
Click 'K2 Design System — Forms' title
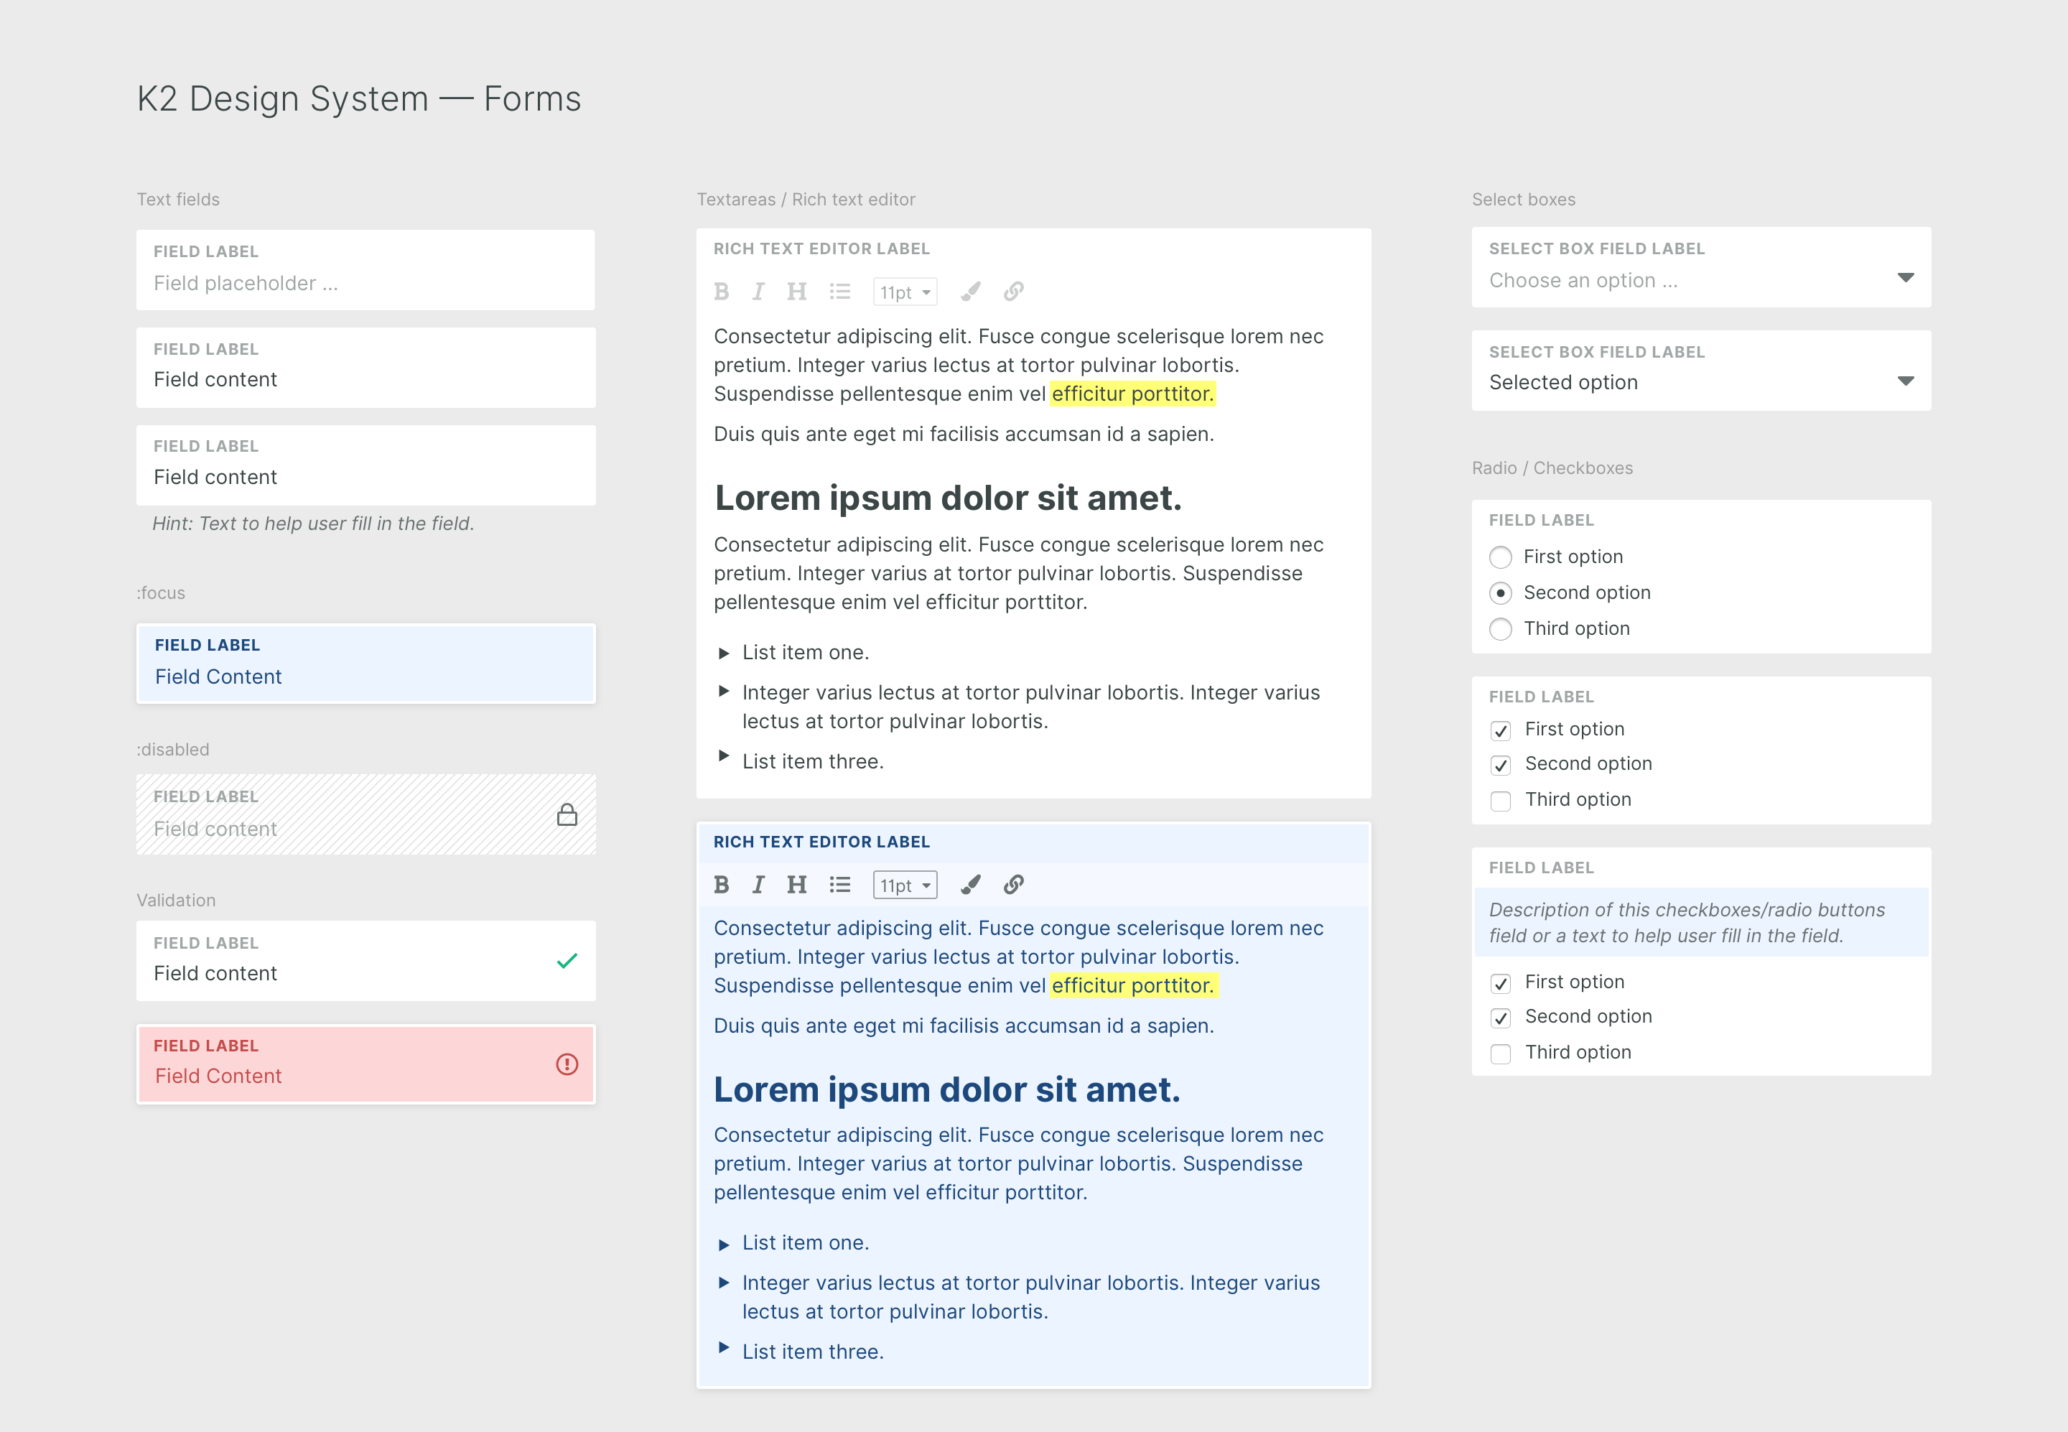click(359, 98)
